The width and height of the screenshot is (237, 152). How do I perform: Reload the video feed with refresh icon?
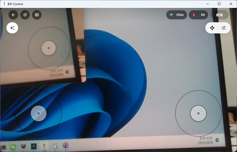point(25,15)
